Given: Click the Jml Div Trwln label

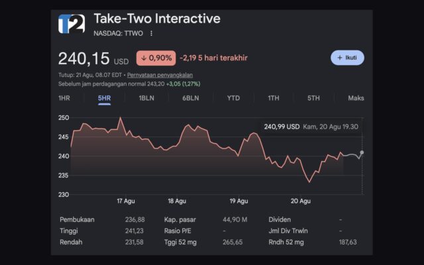Looking at the screenshot, I should [x=288, y=231].
